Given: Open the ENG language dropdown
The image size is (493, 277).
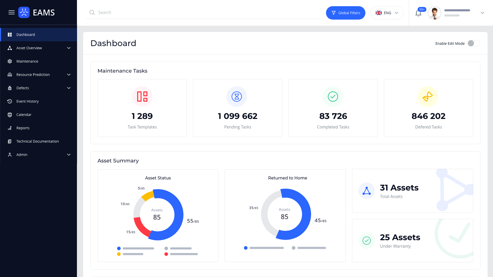Looking at the screenshot, I should point(387,13).
